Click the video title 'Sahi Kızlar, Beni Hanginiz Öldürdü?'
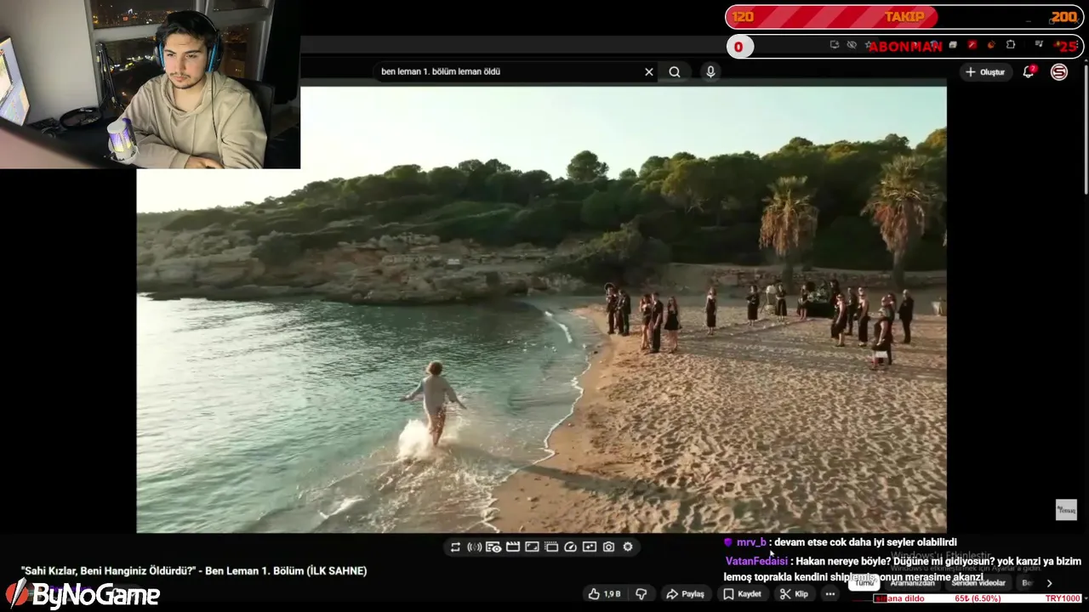This screenshot has width=1089, height=612. click(194, 571)
